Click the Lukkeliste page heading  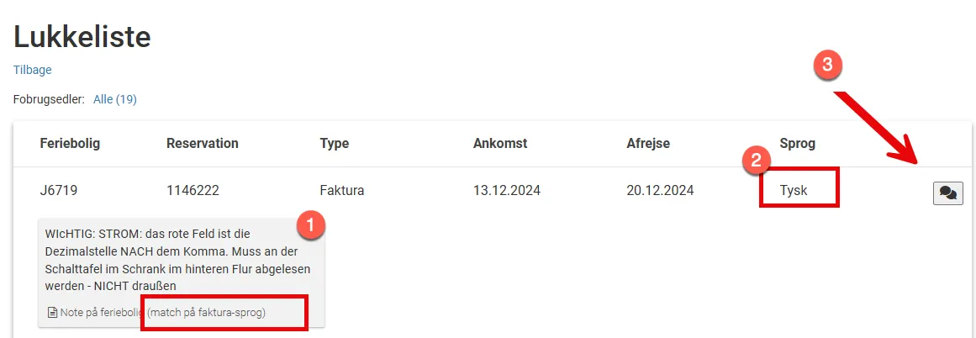point(82,37)
